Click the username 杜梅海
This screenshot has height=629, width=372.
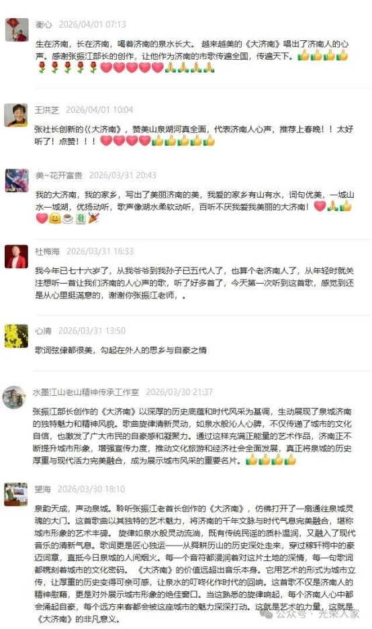[x=47, y=251]
